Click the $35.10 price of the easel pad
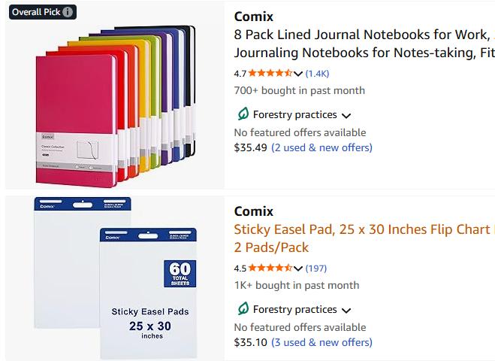This screenshot has width=495, height=361. click(x=250, y=342)
